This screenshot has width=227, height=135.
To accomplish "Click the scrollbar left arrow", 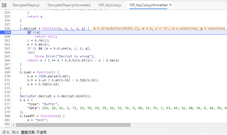I will point(13,125).
